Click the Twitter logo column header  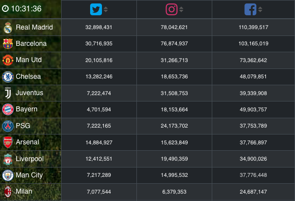96,9
